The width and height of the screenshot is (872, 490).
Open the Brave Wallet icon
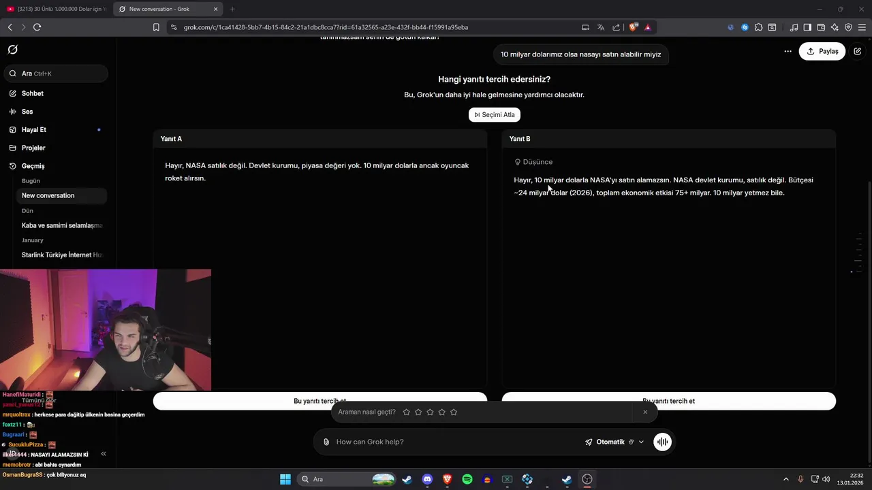click(821, 27)
